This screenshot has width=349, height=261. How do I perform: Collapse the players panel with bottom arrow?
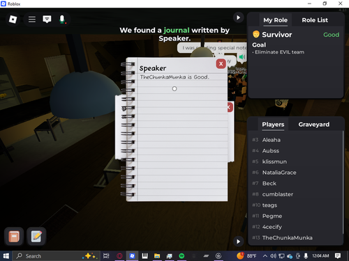tap(238, 242)
